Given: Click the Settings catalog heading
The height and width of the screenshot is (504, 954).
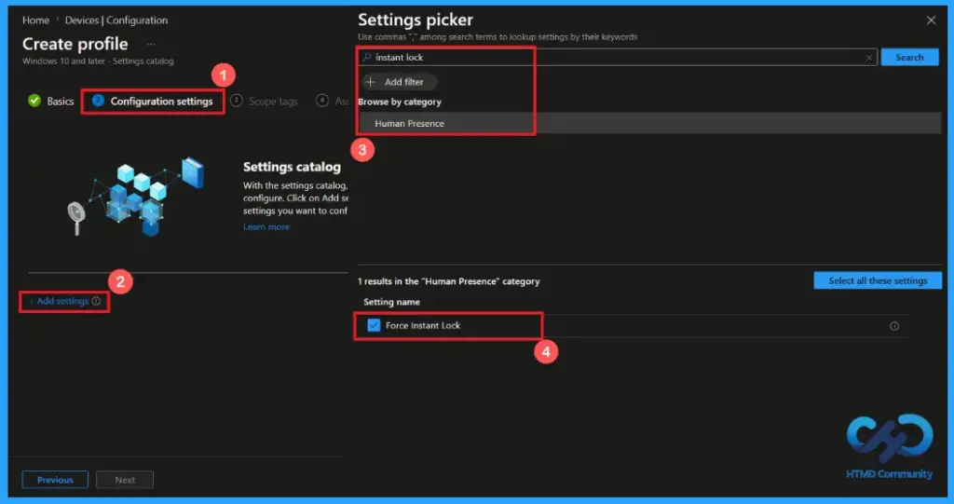Looking at the screenshot, I should click(x=292, y=167).
